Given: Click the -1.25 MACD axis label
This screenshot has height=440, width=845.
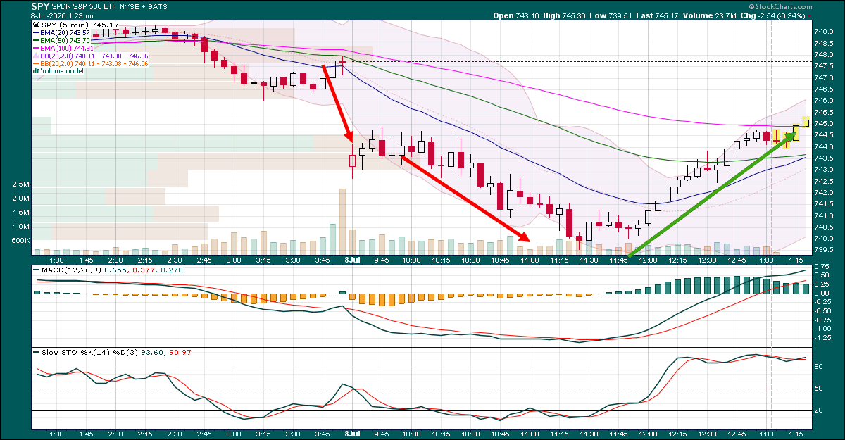Looking at the screenshot, I should (x=823, y=338).
